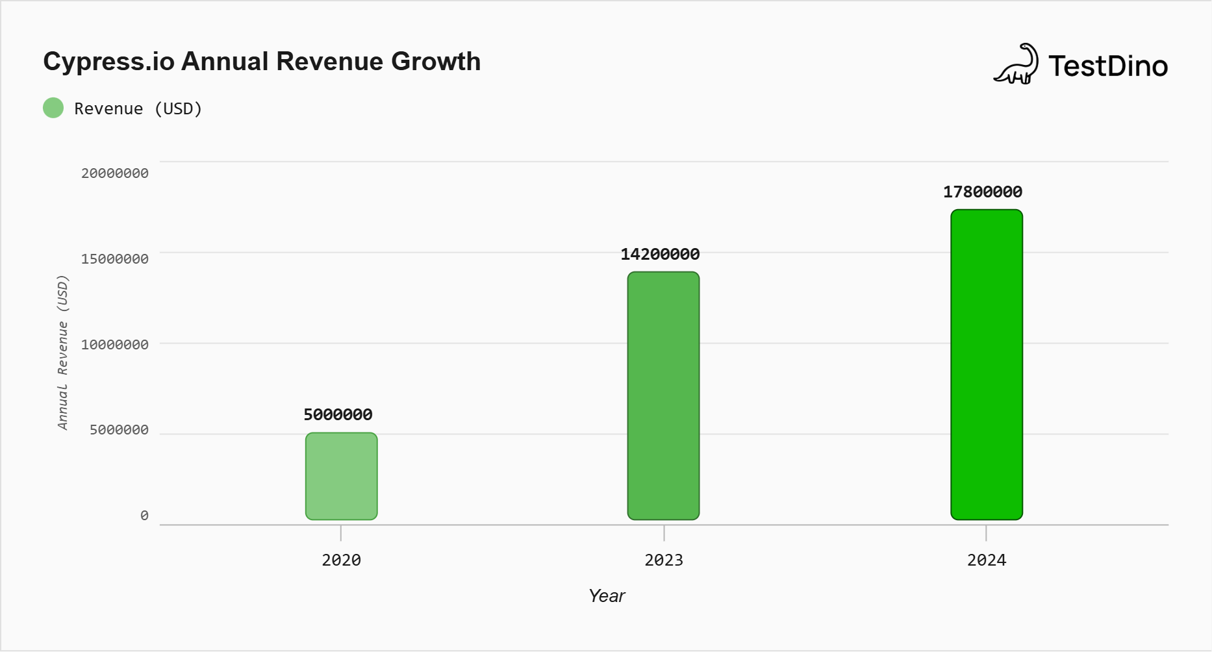Click the 17800000 value label
1212x652 pixels.
tap(983, 192)
